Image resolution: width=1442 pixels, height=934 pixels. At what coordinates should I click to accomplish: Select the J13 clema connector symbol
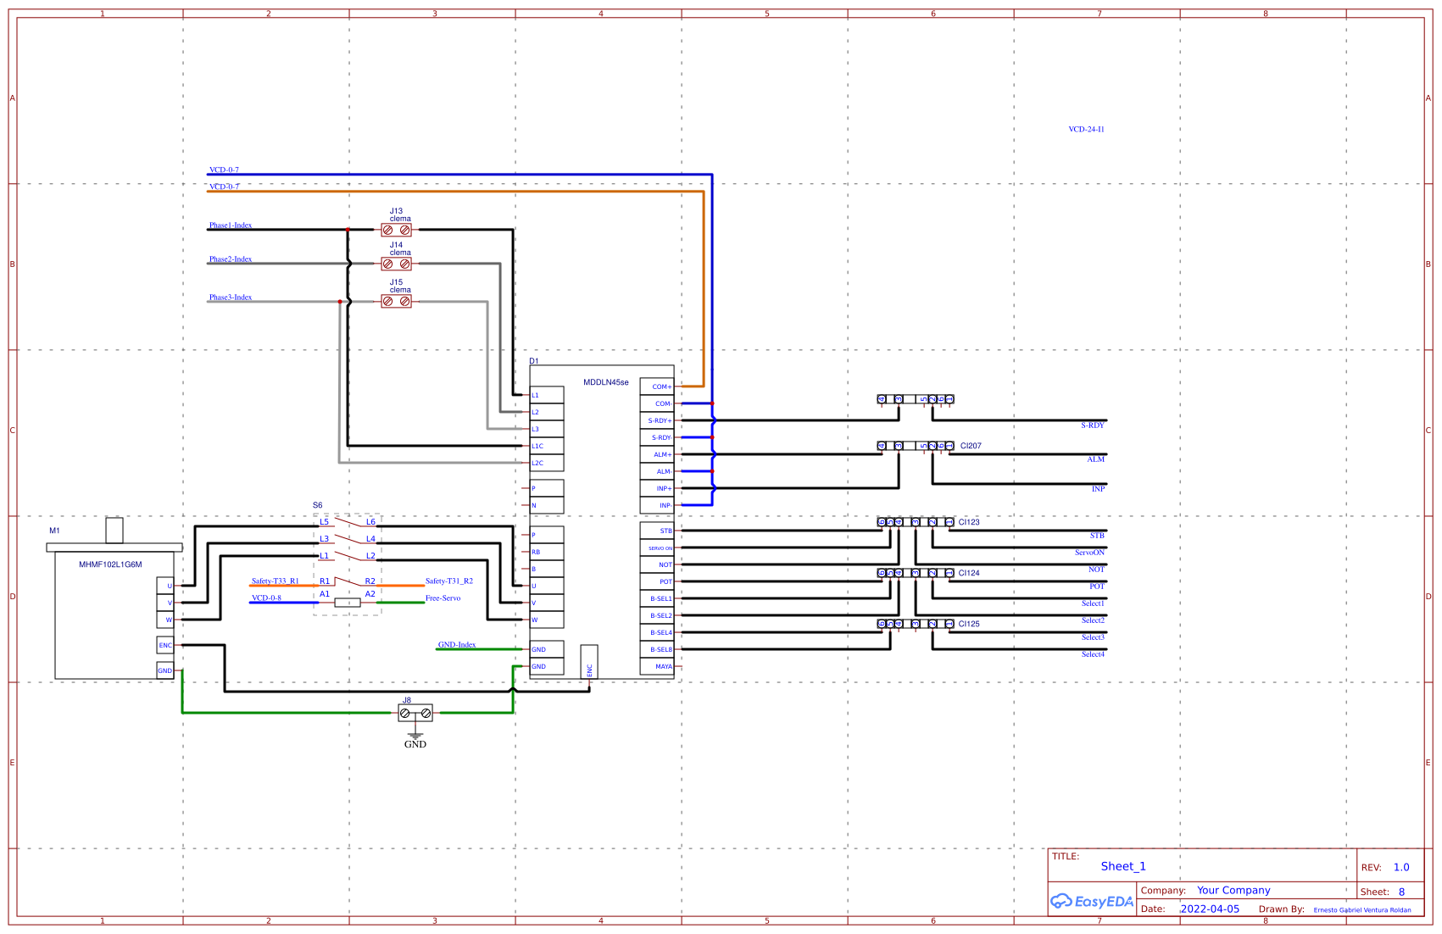click(398, 230)
